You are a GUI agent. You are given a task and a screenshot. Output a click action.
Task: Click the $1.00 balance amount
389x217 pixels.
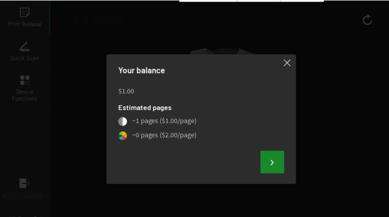coord(126,91)
